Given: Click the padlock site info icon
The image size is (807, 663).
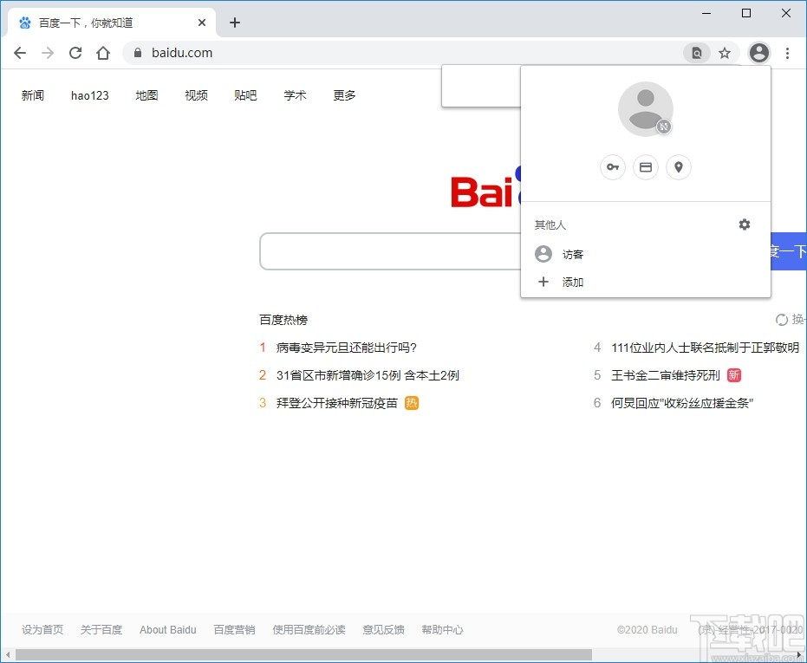Looking at the screenshot, I should pos(138,53).
